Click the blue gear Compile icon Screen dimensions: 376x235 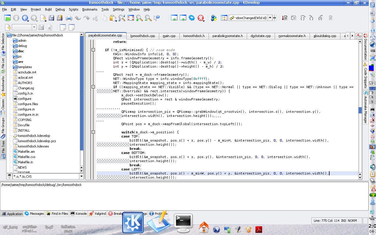pos(192,18)
